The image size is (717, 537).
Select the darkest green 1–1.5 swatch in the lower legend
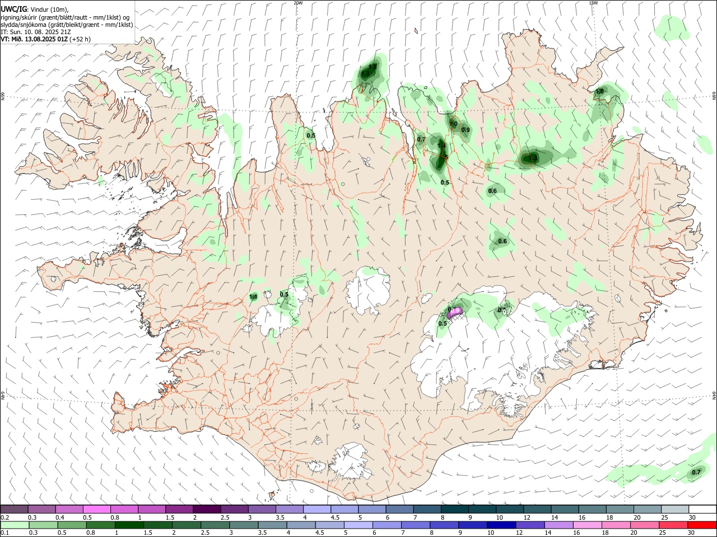[x=129, y=525]
